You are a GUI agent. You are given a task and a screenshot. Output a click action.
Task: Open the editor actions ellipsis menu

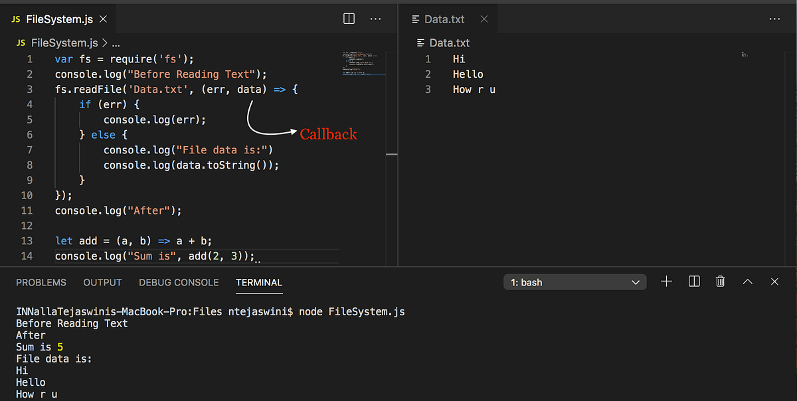[375, 19]
